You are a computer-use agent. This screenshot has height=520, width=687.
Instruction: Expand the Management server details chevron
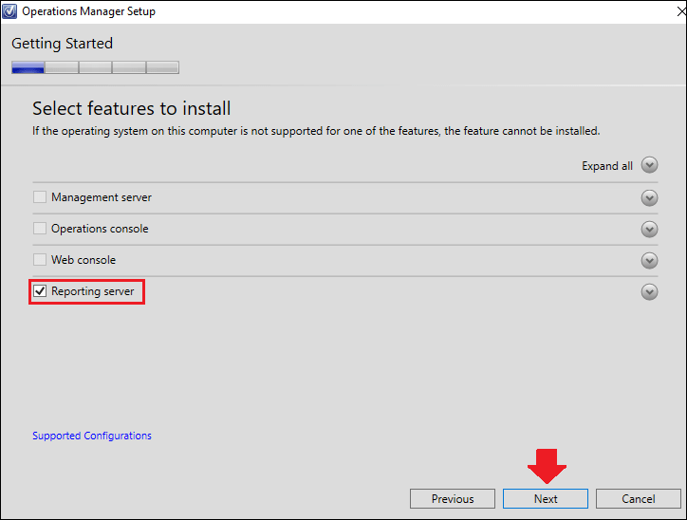pyautogui.click(x=649, y=198)
